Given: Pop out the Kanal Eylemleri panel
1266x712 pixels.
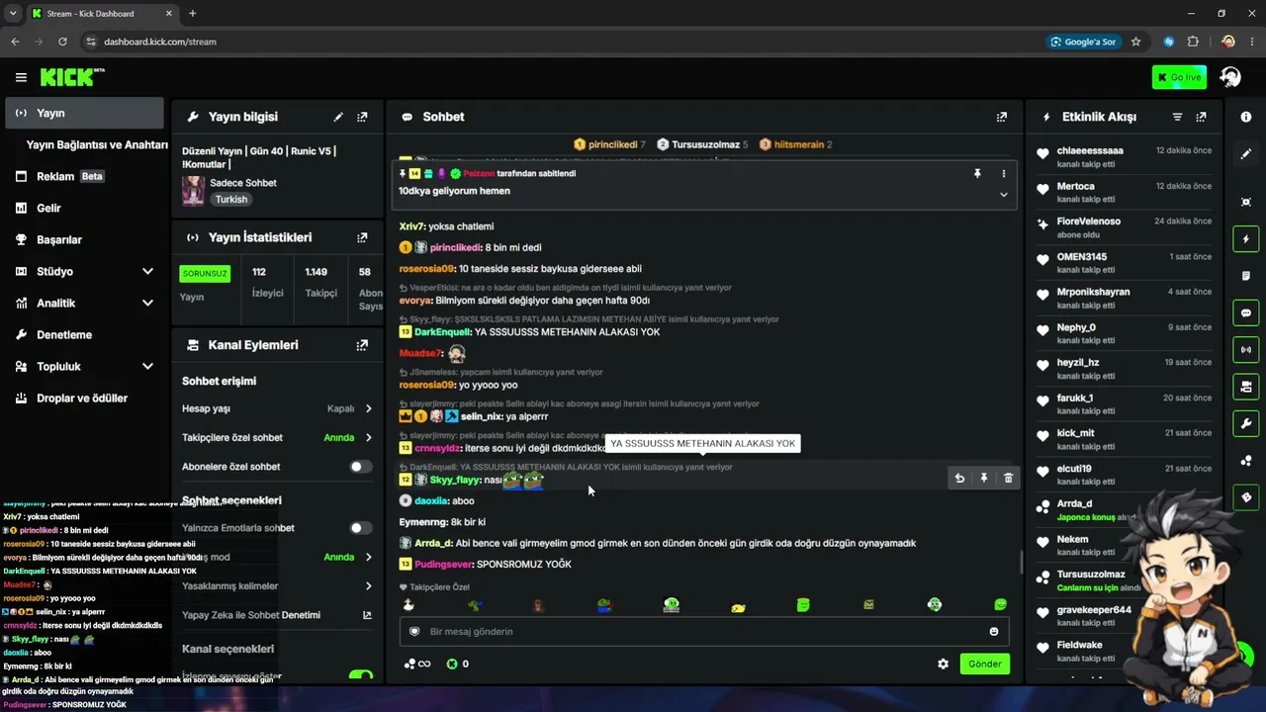Looking at the screenshot, I should tap(362, 345).
